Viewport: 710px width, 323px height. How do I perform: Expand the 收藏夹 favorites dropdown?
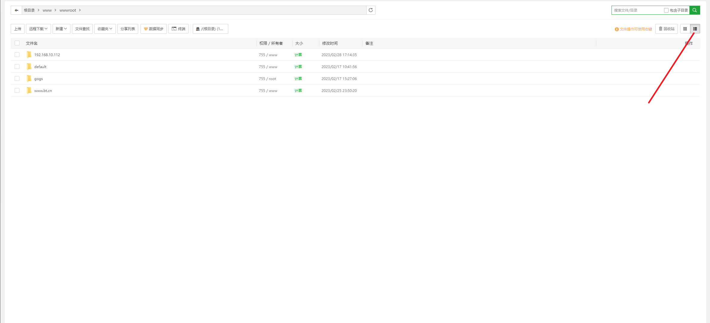click(105, 29)
